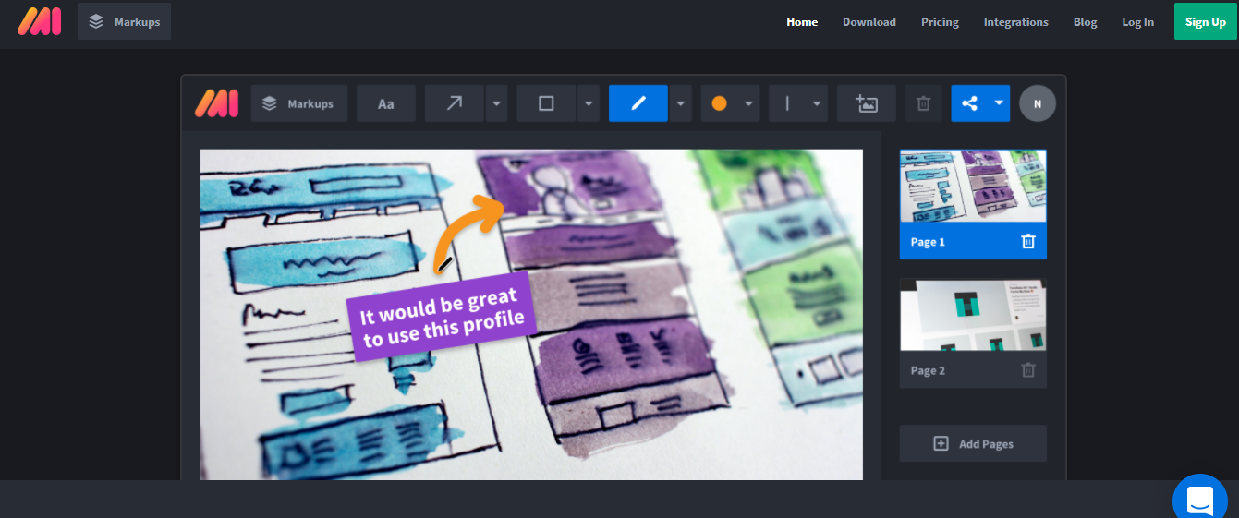Select the pen drawing tool
The height and width of the screenshot is (518, 1239).
tap(638, 103)
